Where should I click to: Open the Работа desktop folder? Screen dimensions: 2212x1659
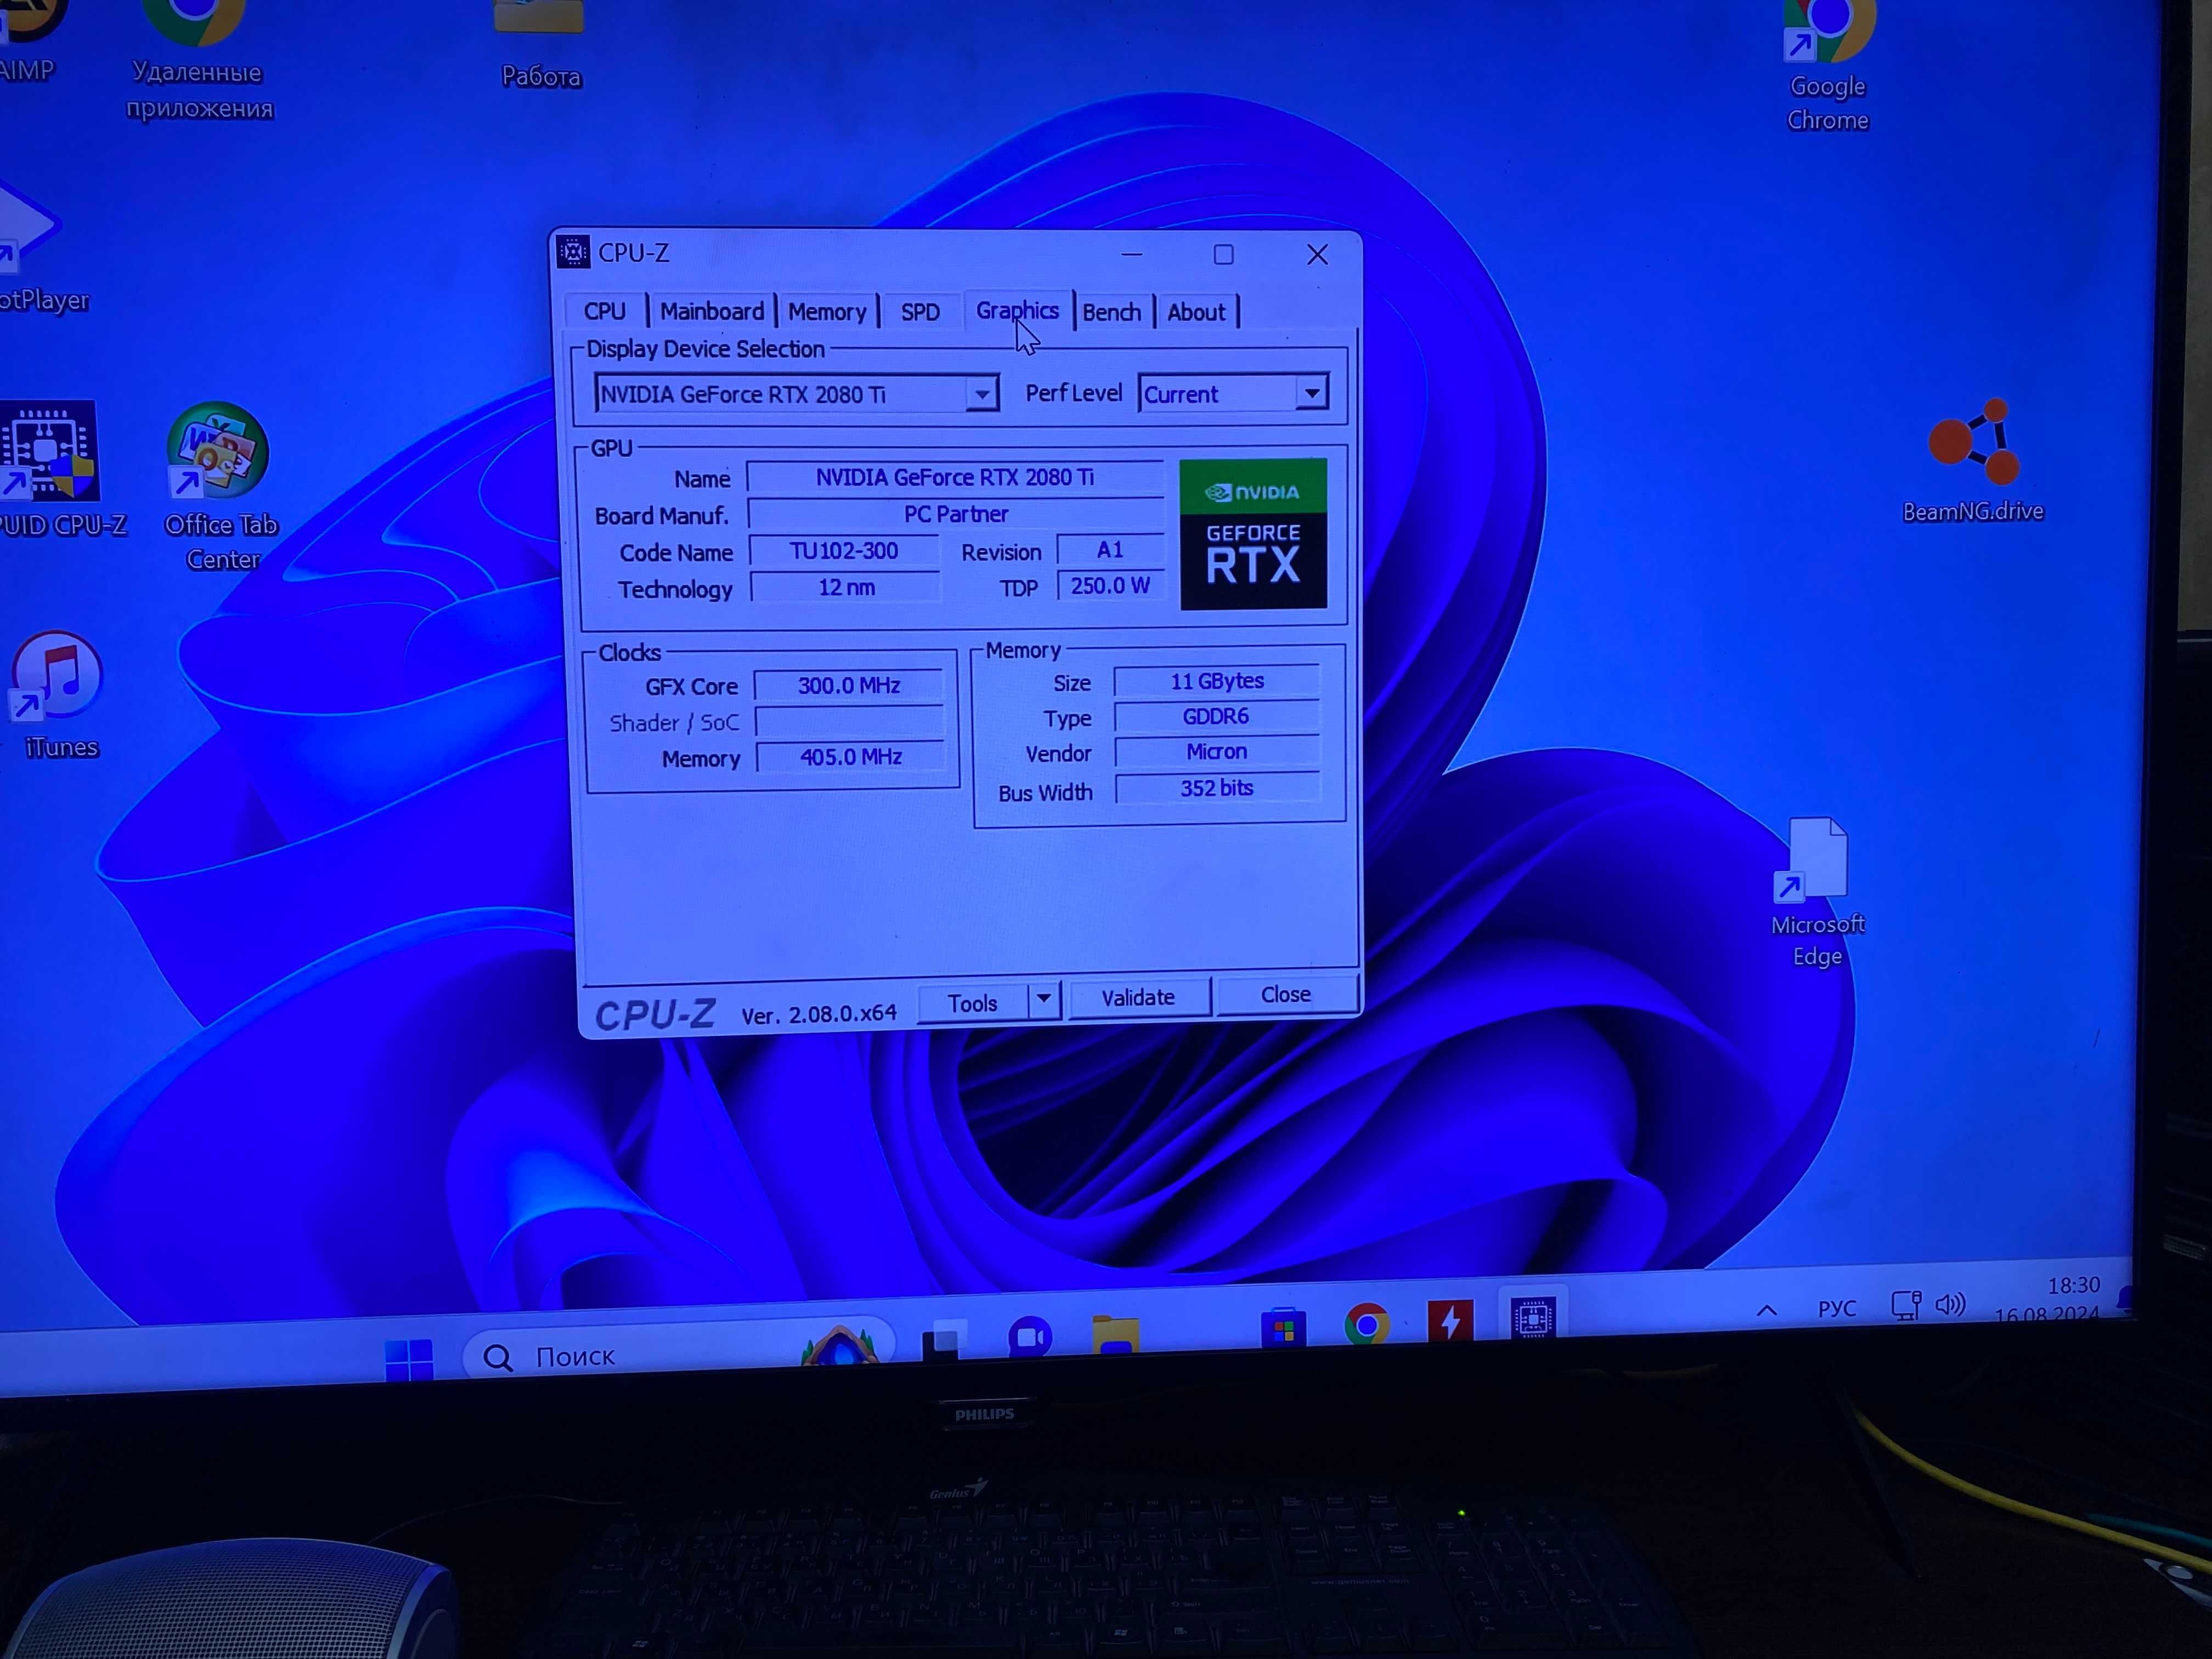pos(540,45)
